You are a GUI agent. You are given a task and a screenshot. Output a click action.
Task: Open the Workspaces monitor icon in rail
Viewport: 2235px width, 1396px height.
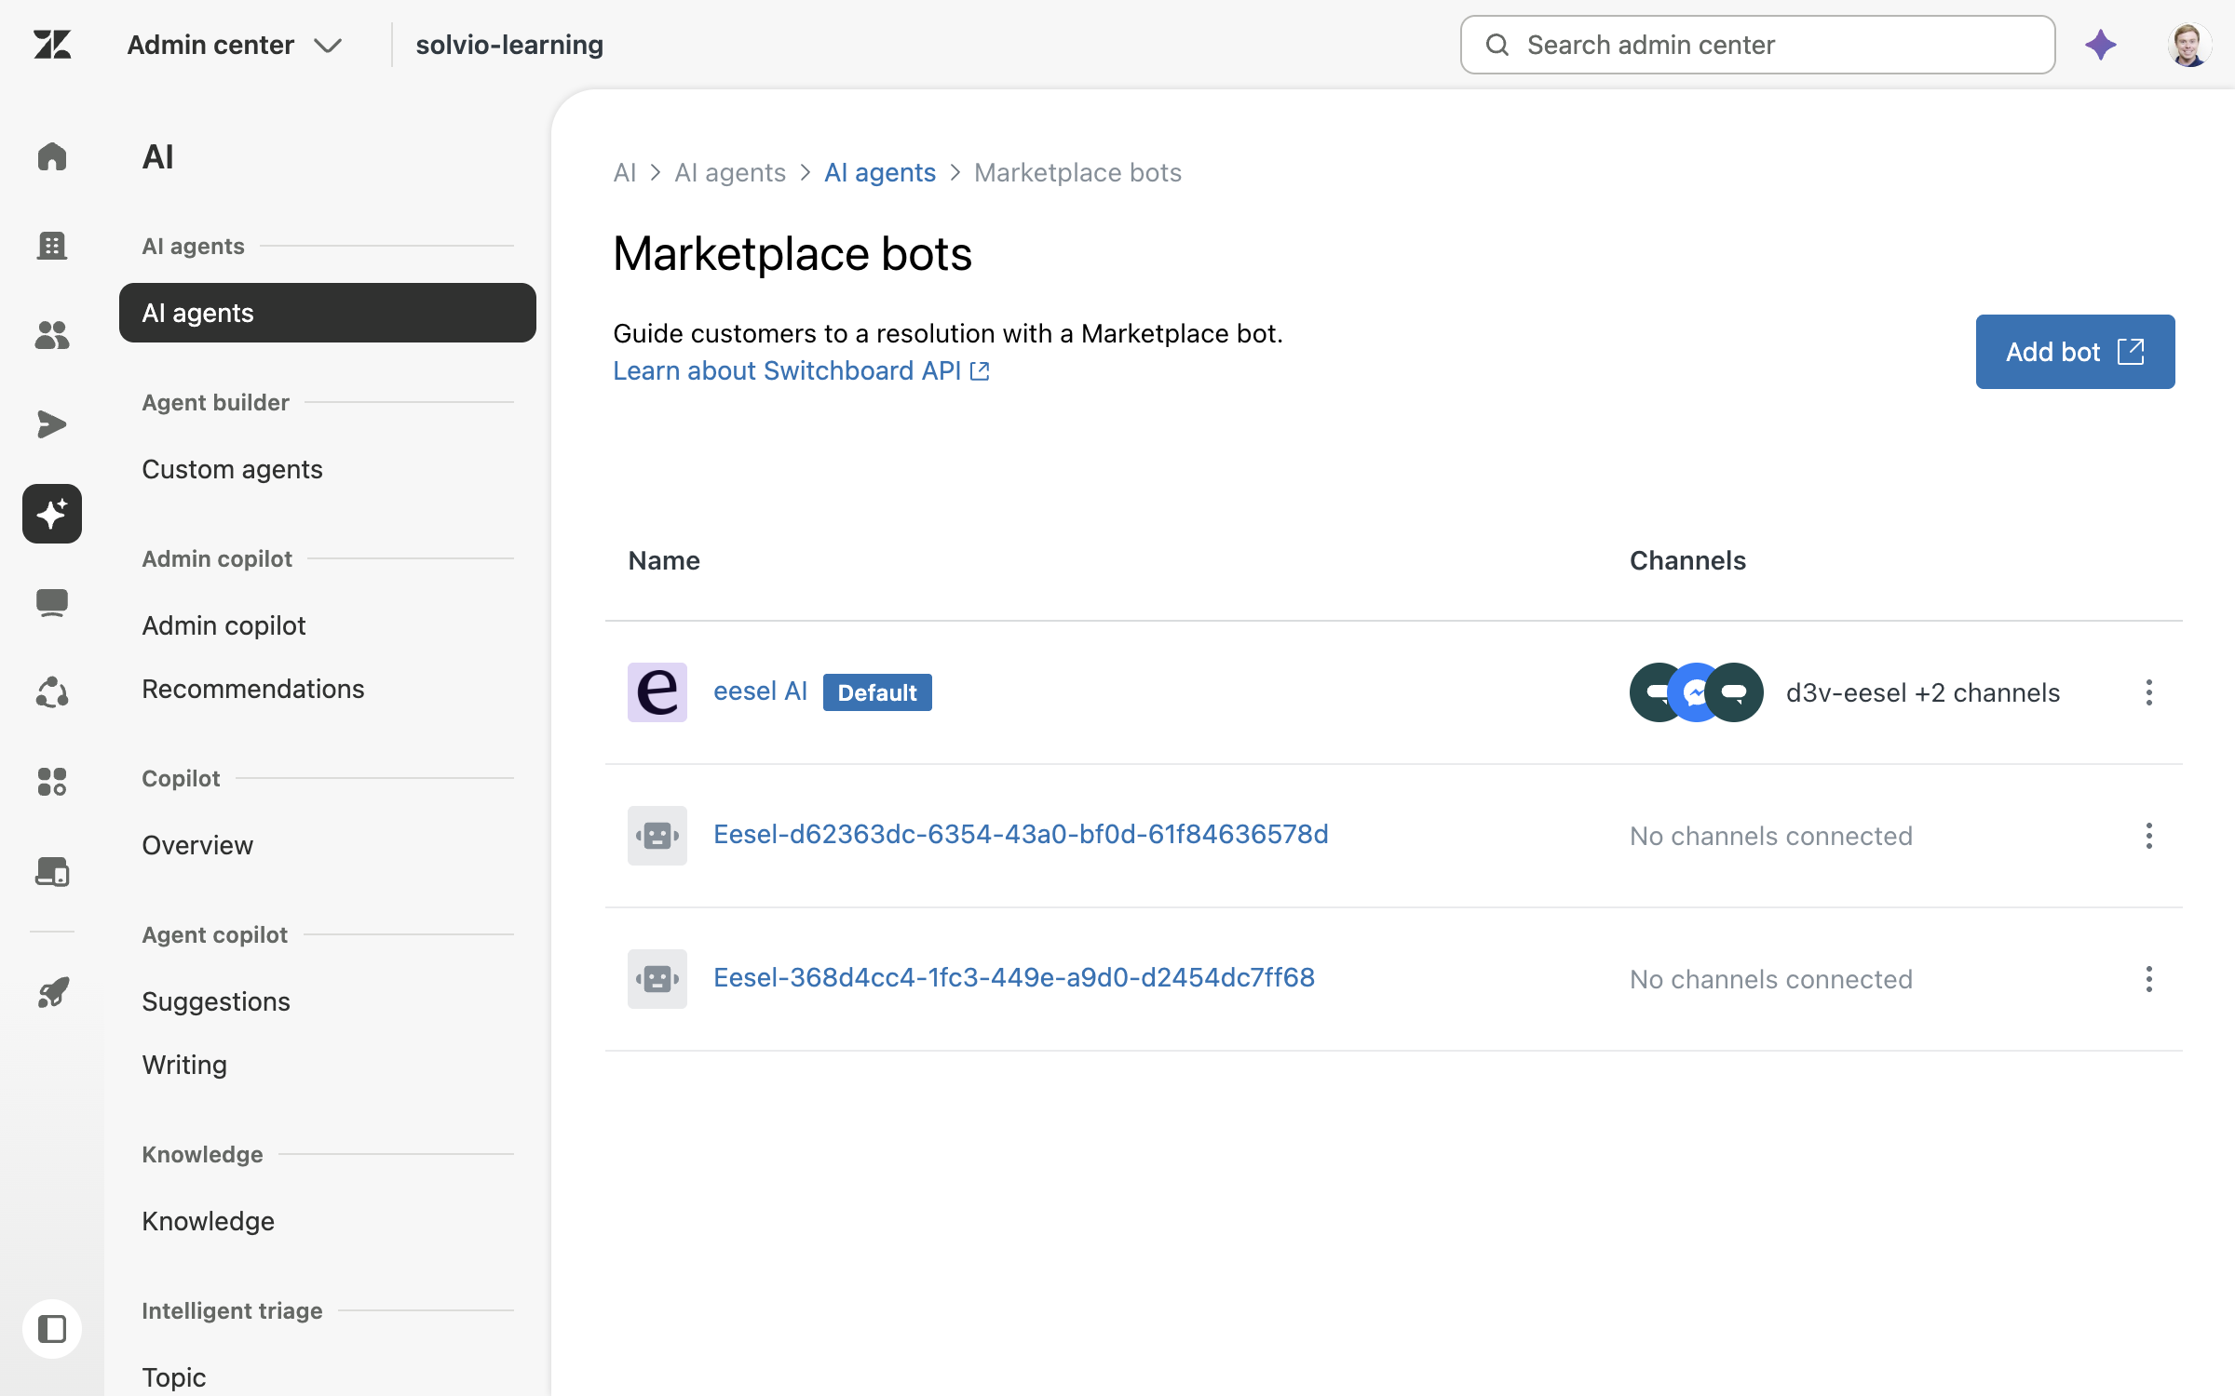(52, 603)
